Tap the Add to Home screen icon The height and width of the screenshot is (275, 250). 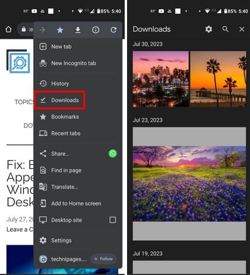(x=43, y=203)
